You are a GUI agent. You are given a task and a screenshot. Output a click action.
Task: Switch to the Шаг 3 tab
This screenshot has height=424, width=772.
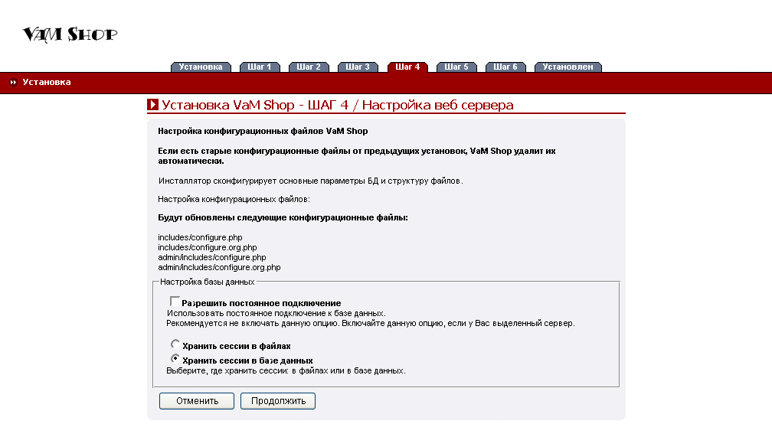[358, 67]
